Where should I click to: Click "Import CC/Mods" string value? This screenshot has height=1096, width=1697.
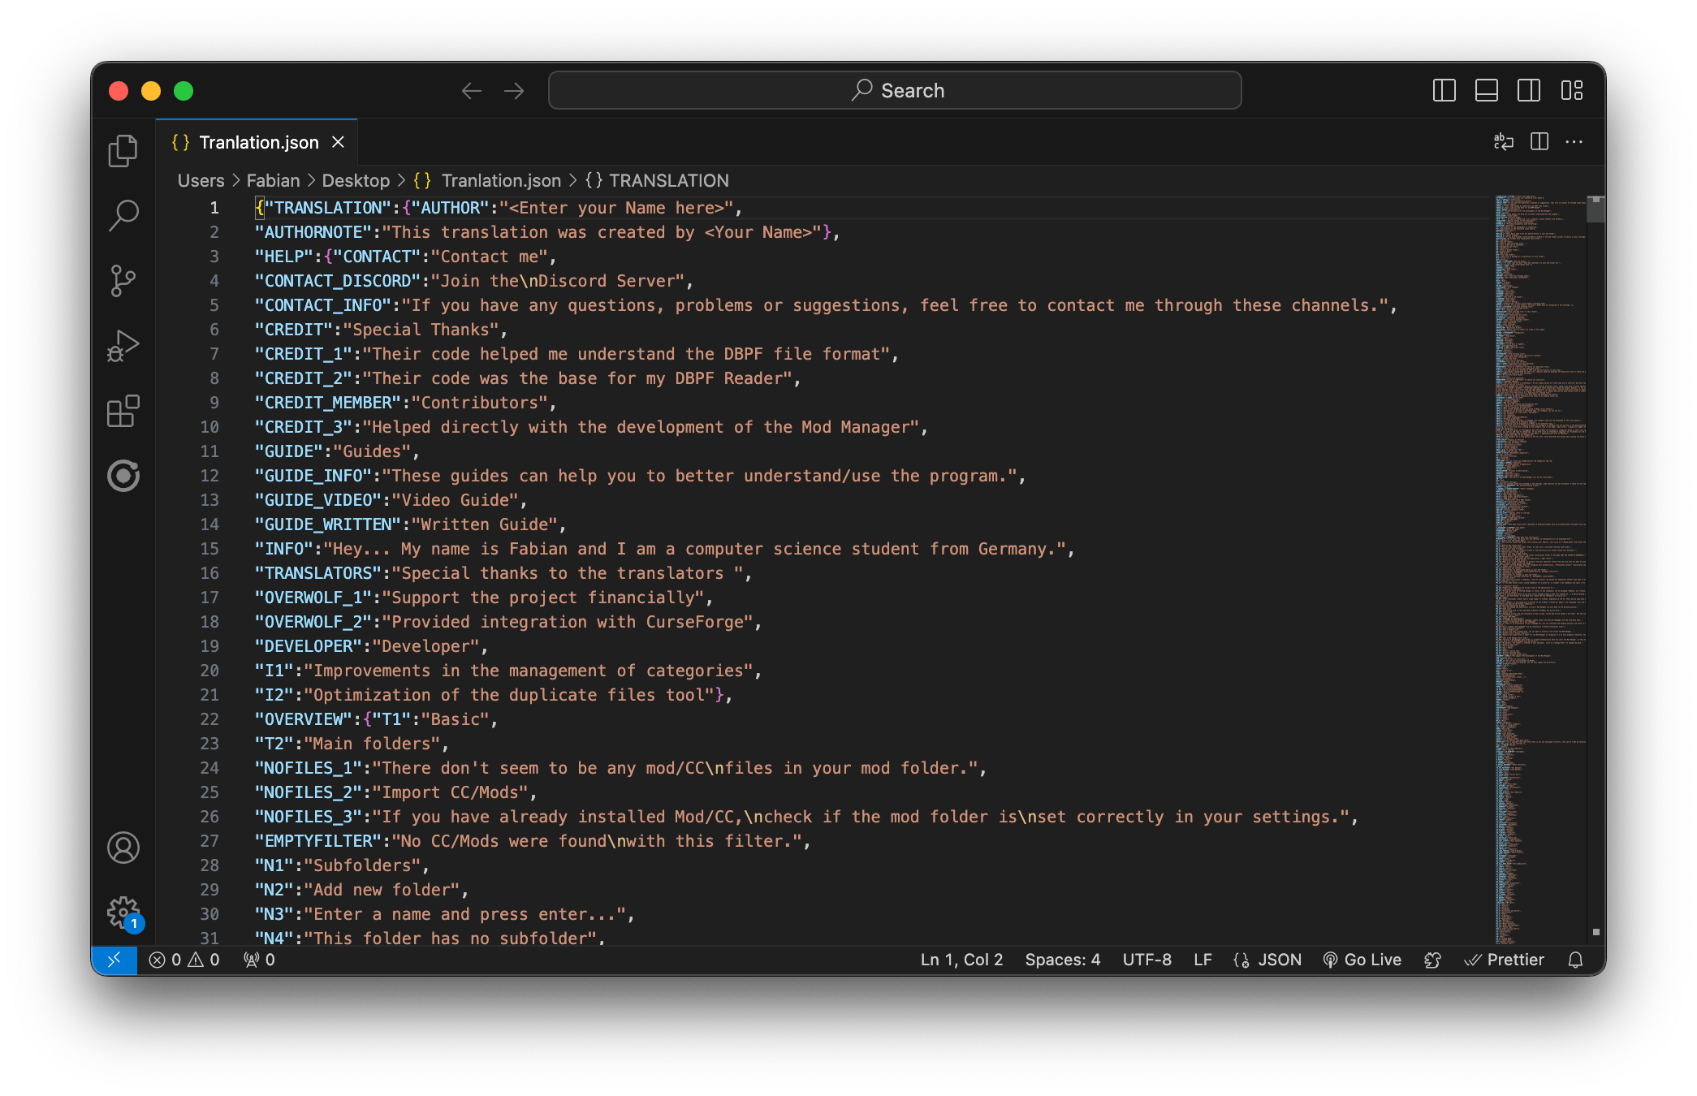450,792
